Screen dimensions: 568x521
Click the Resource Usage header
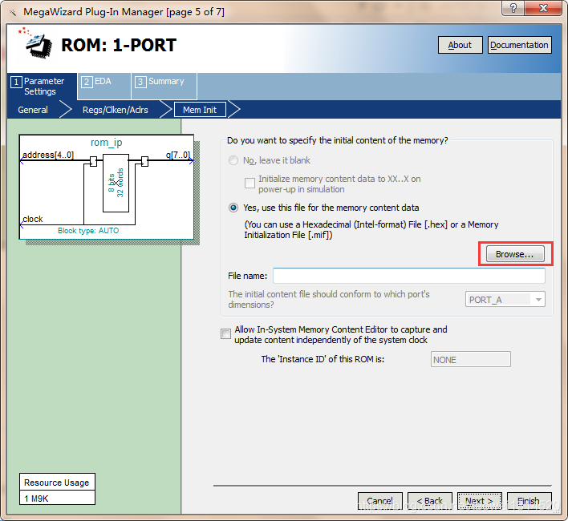click(57, 483)
